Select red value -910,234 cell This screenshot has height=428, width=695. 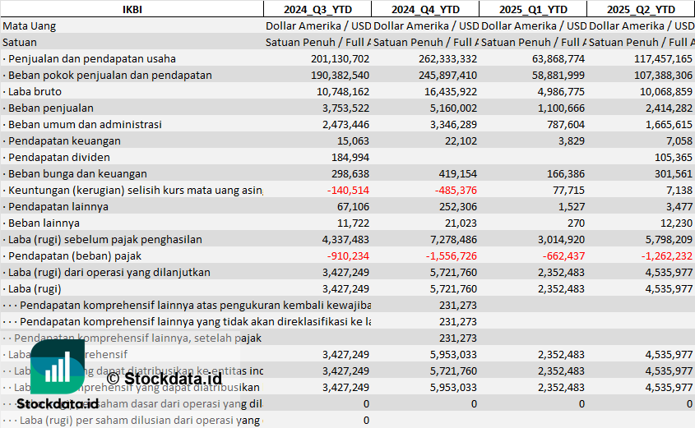point(348,255)
